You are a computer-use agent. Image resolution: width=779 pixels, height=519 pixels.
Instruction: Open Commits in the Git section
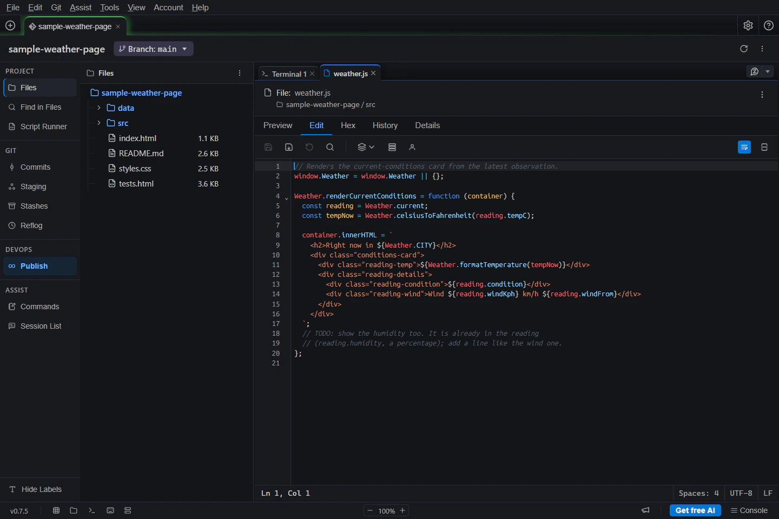(x=41, y=167)
